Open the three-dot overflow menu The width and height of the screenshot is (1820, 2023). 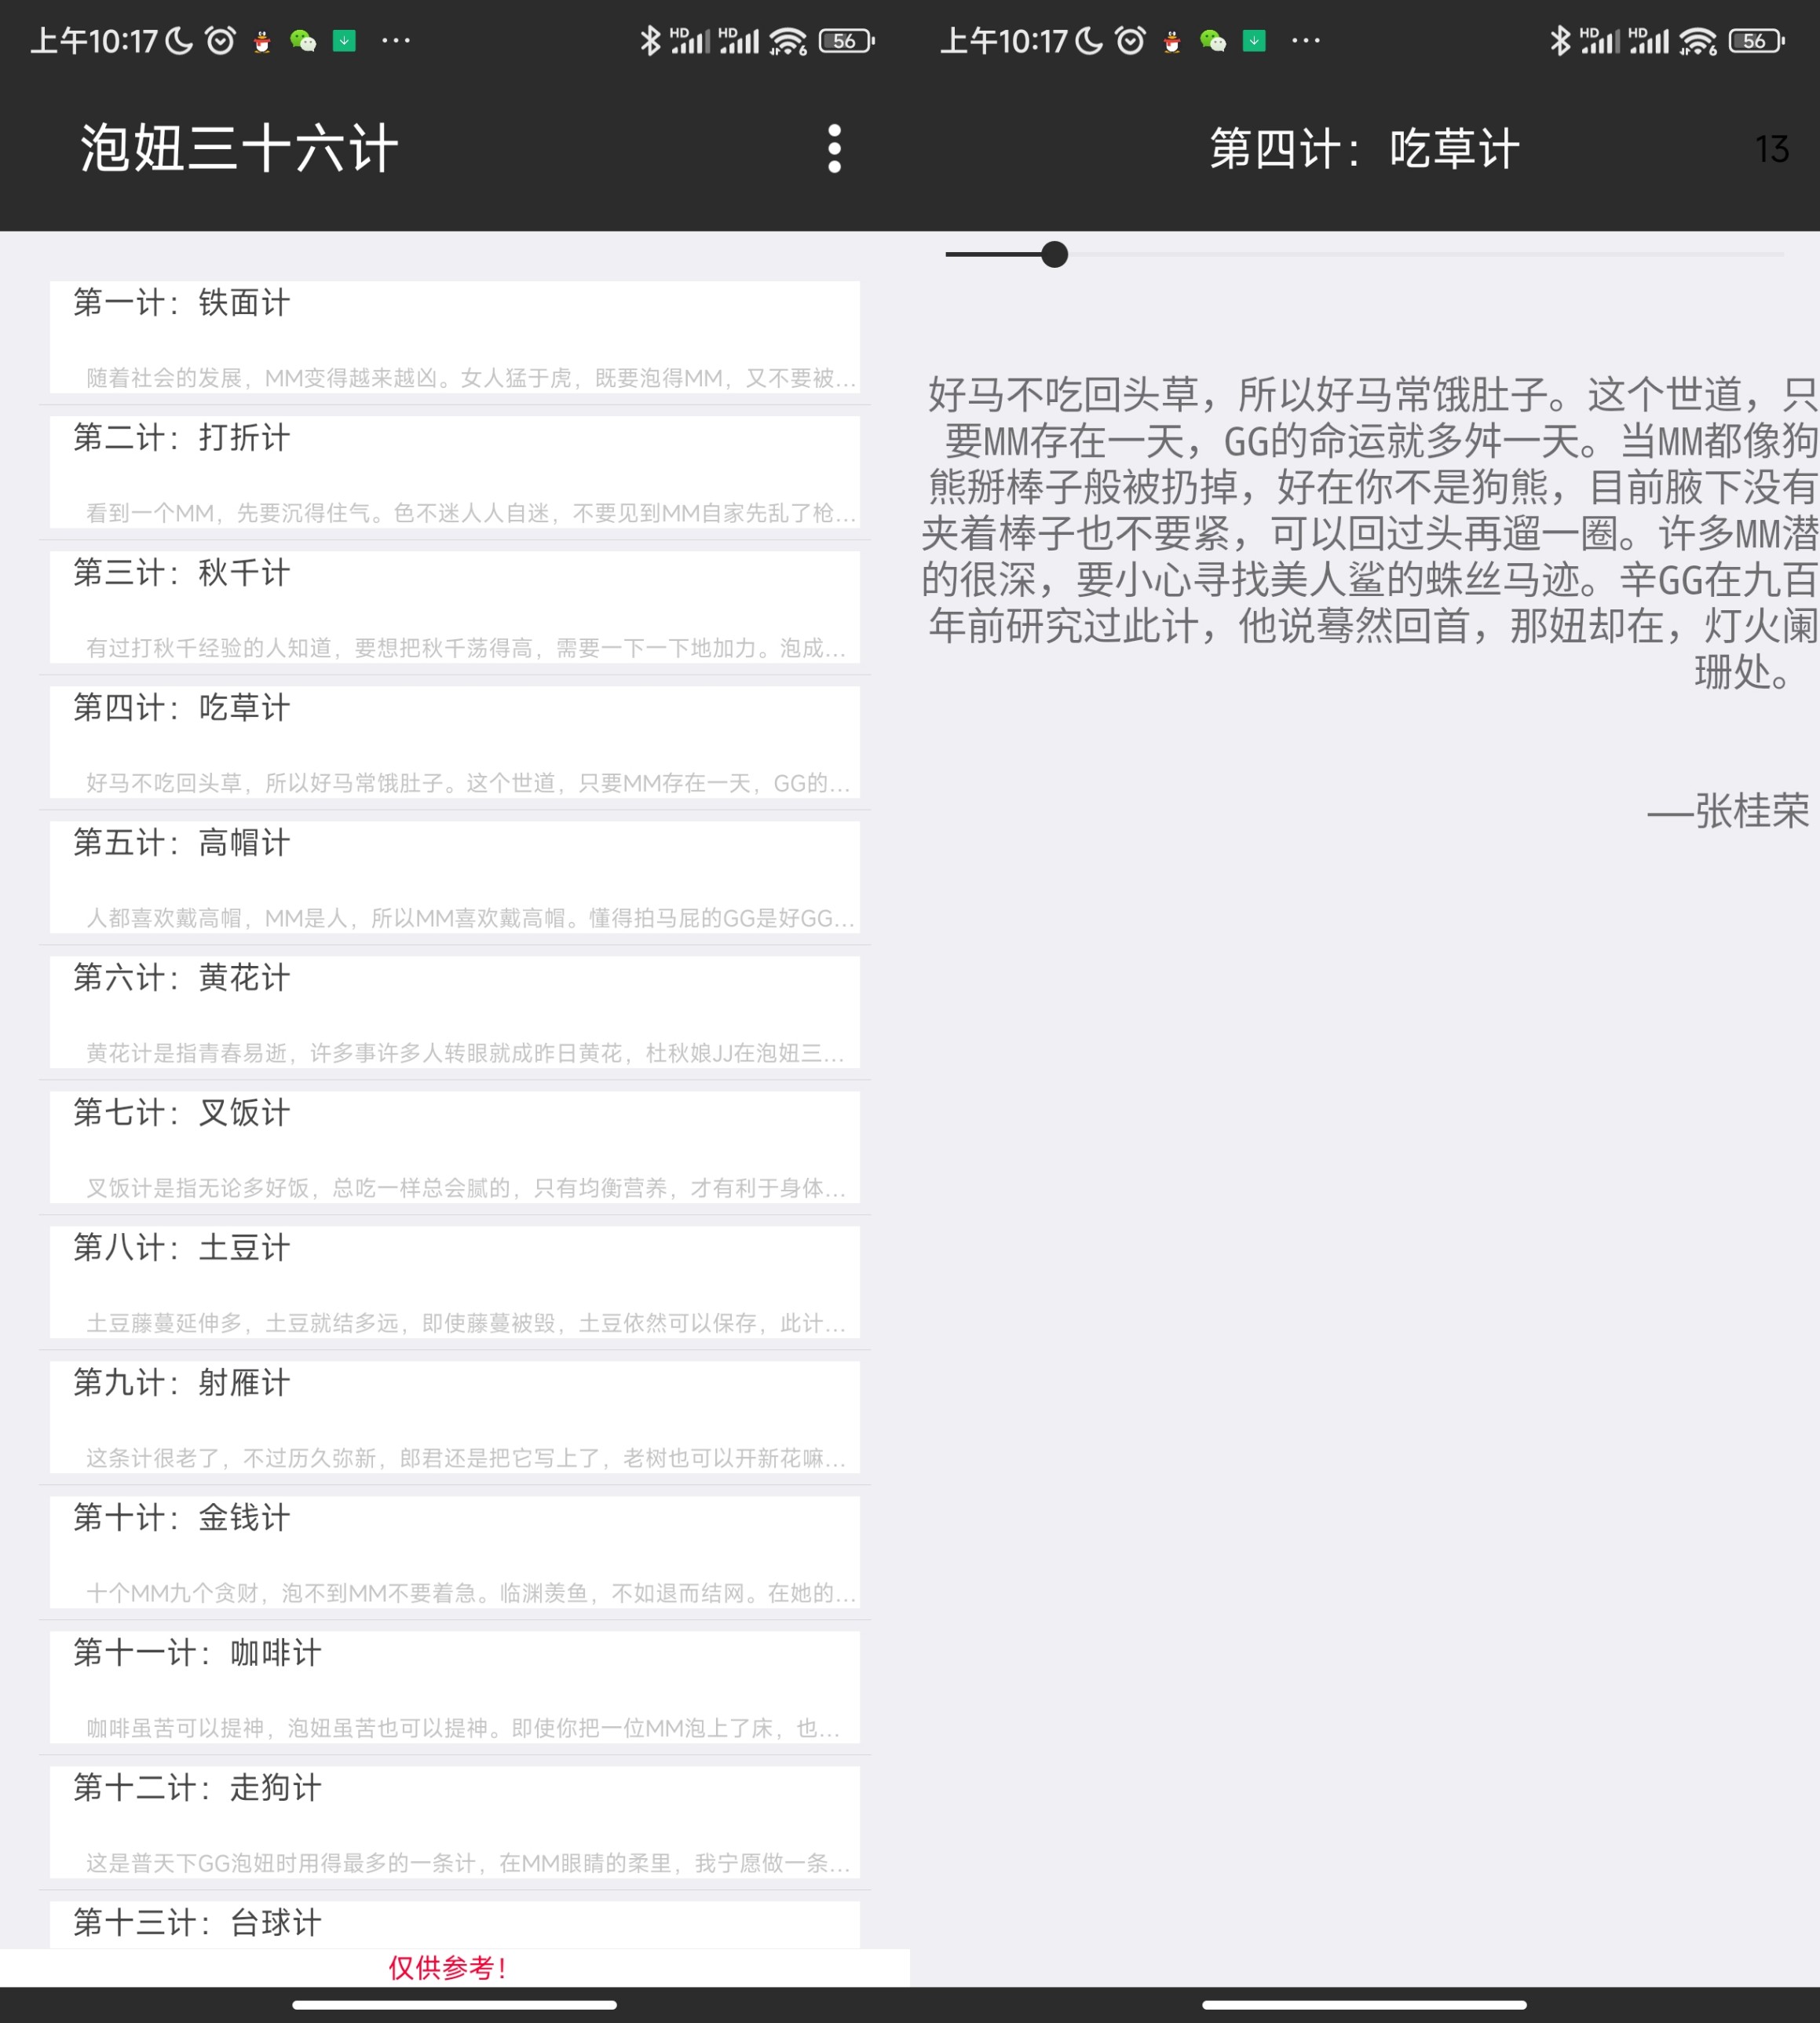tap(834, 149)
